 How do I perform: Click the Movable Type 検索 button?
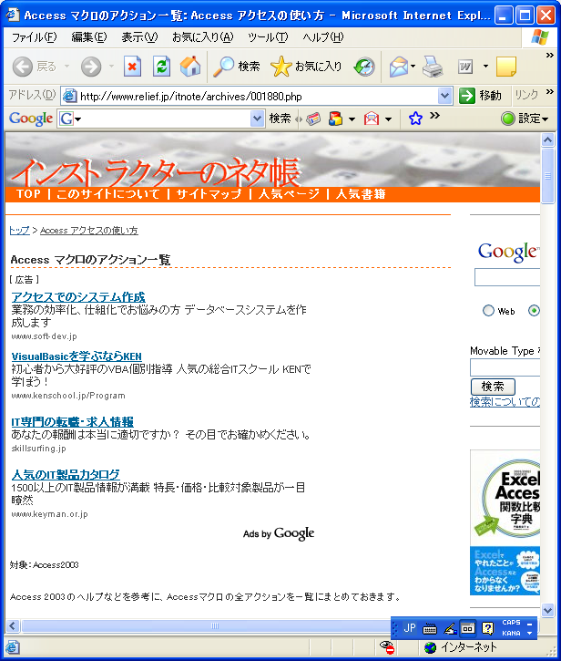493,387
